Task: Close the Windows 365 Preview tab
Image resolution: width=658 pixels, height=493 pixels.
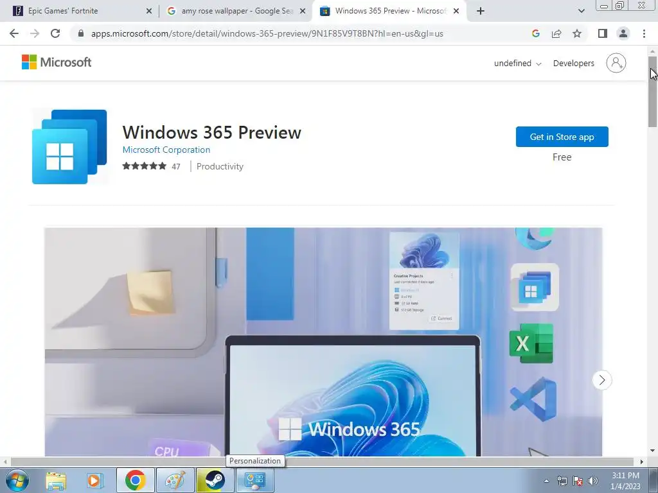Action: tap(456, 12)
